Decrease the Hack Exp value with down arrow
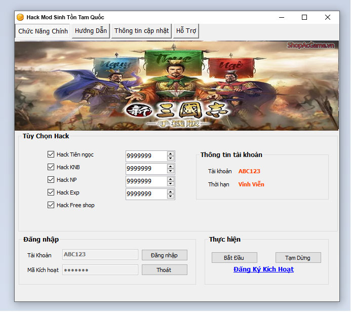The image size is (351, 312). click(x=171, y=197)
